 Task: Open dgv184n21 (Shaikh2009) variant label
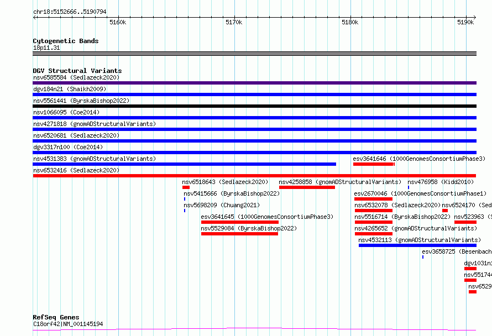70,89
